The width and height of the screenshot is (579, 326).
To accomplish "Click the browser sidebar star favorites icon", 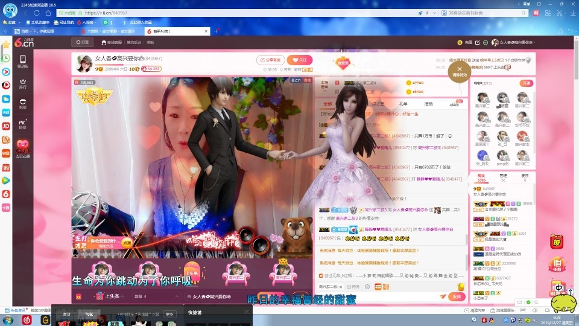I will click(x=6, y=45).
